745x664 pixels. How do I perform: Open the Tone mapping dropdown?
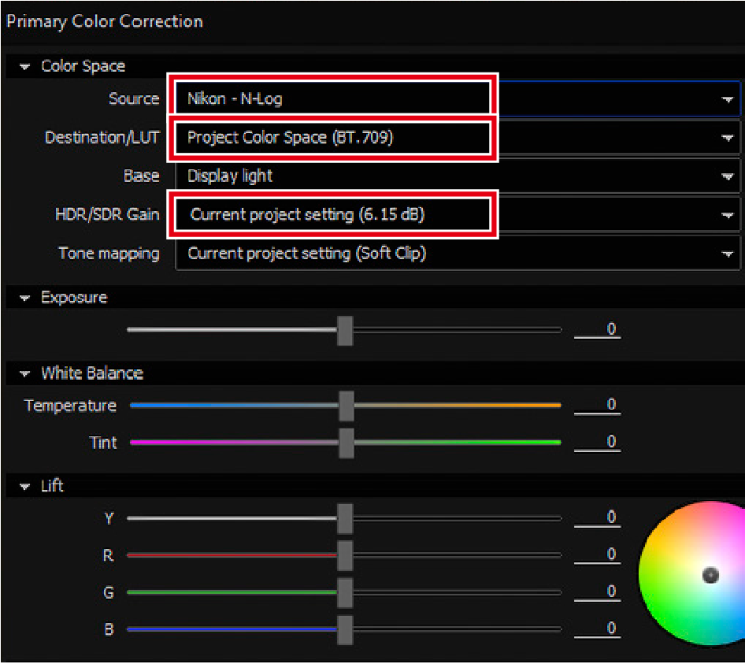pyautogui.click(x=457, y=254)
